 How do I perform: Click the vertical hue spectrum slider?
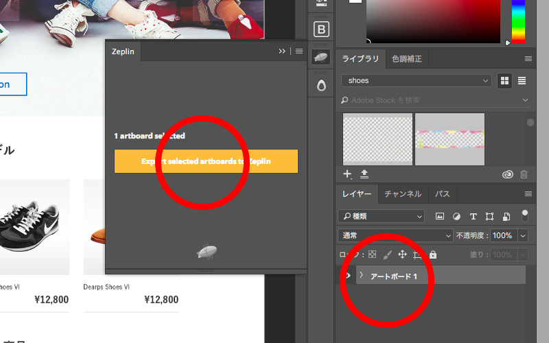(518, 21)
